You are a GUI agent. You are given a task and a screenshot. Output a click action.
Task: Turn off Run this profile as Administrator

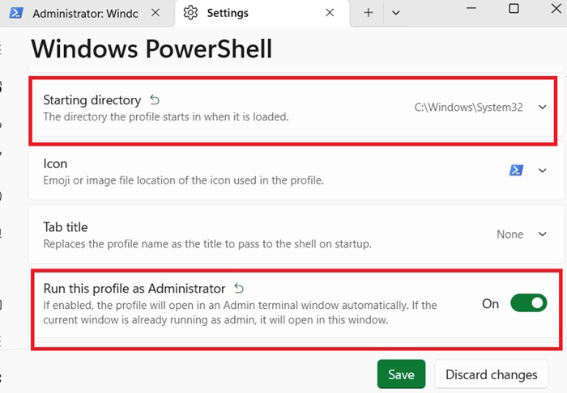click(528, 303)
